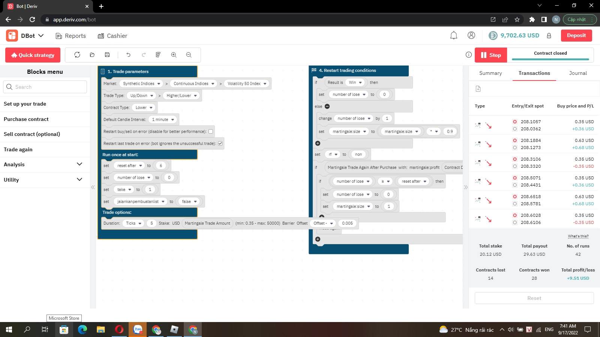Change the Contract Type Lower dropdown

pyautogui.click(x=144, y=107)
